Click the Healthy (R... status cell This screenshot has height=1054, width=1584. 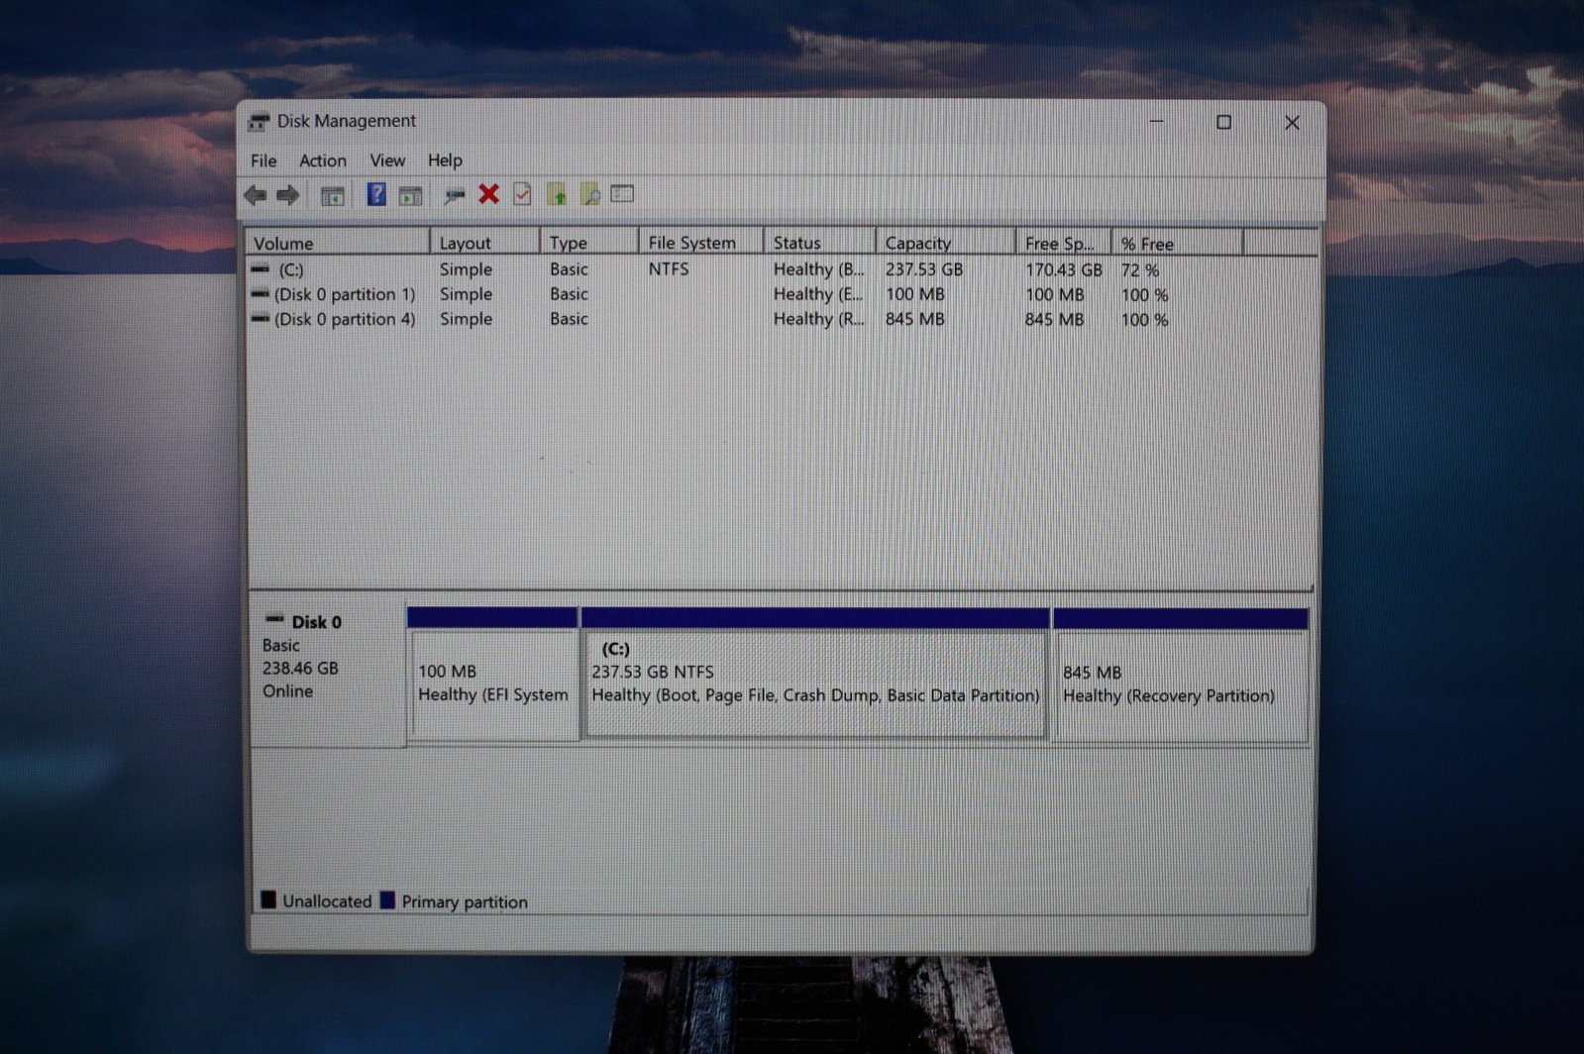[x=818, y=319]
